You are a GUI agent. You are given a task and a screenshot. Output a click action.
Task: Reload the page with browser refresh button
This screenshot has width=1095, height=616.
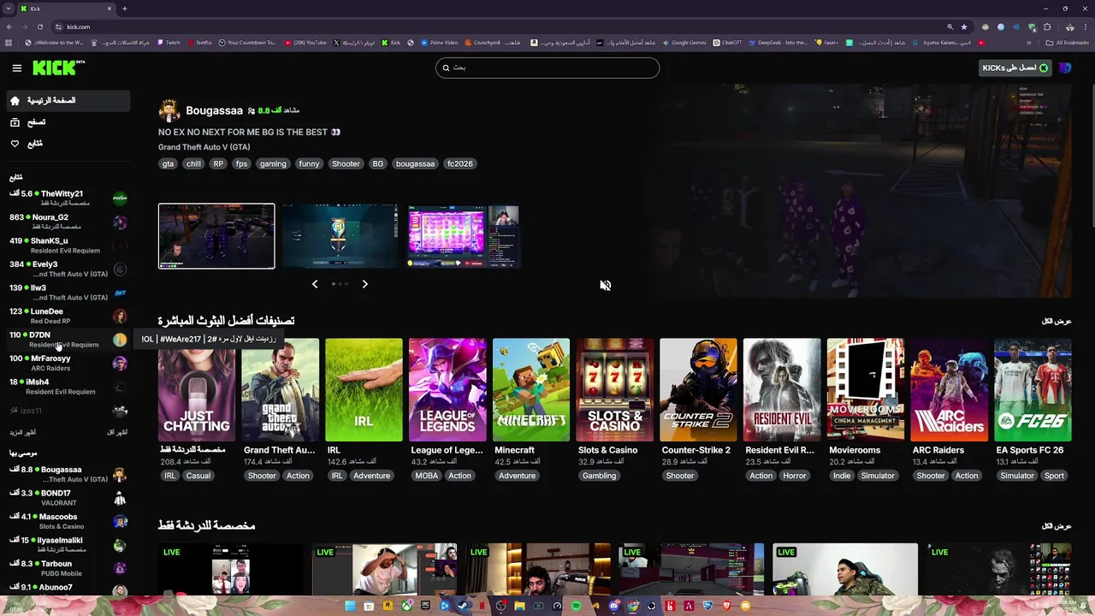click(x=39, y=27)
